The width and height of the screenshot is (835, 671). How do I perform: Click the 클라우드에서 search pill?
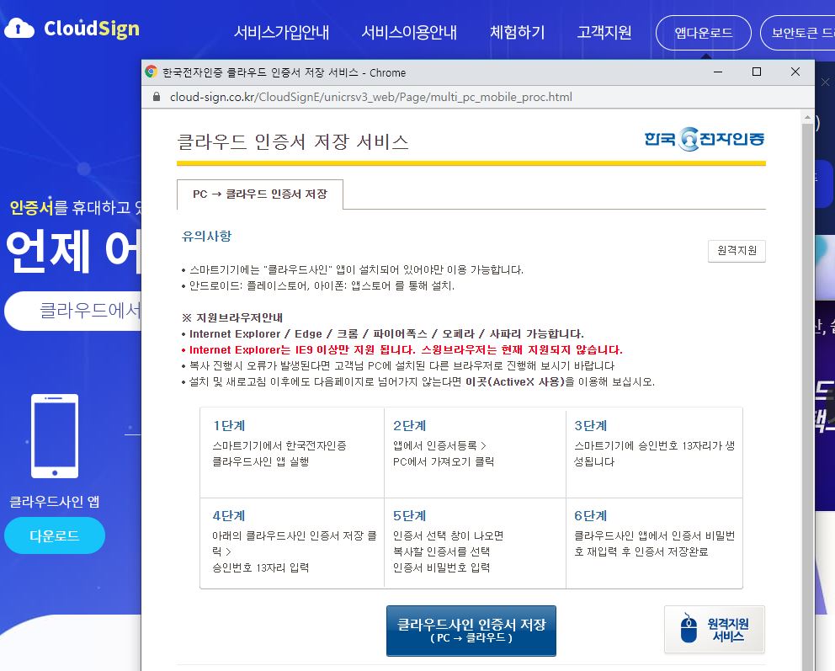(x=73, y=311)
